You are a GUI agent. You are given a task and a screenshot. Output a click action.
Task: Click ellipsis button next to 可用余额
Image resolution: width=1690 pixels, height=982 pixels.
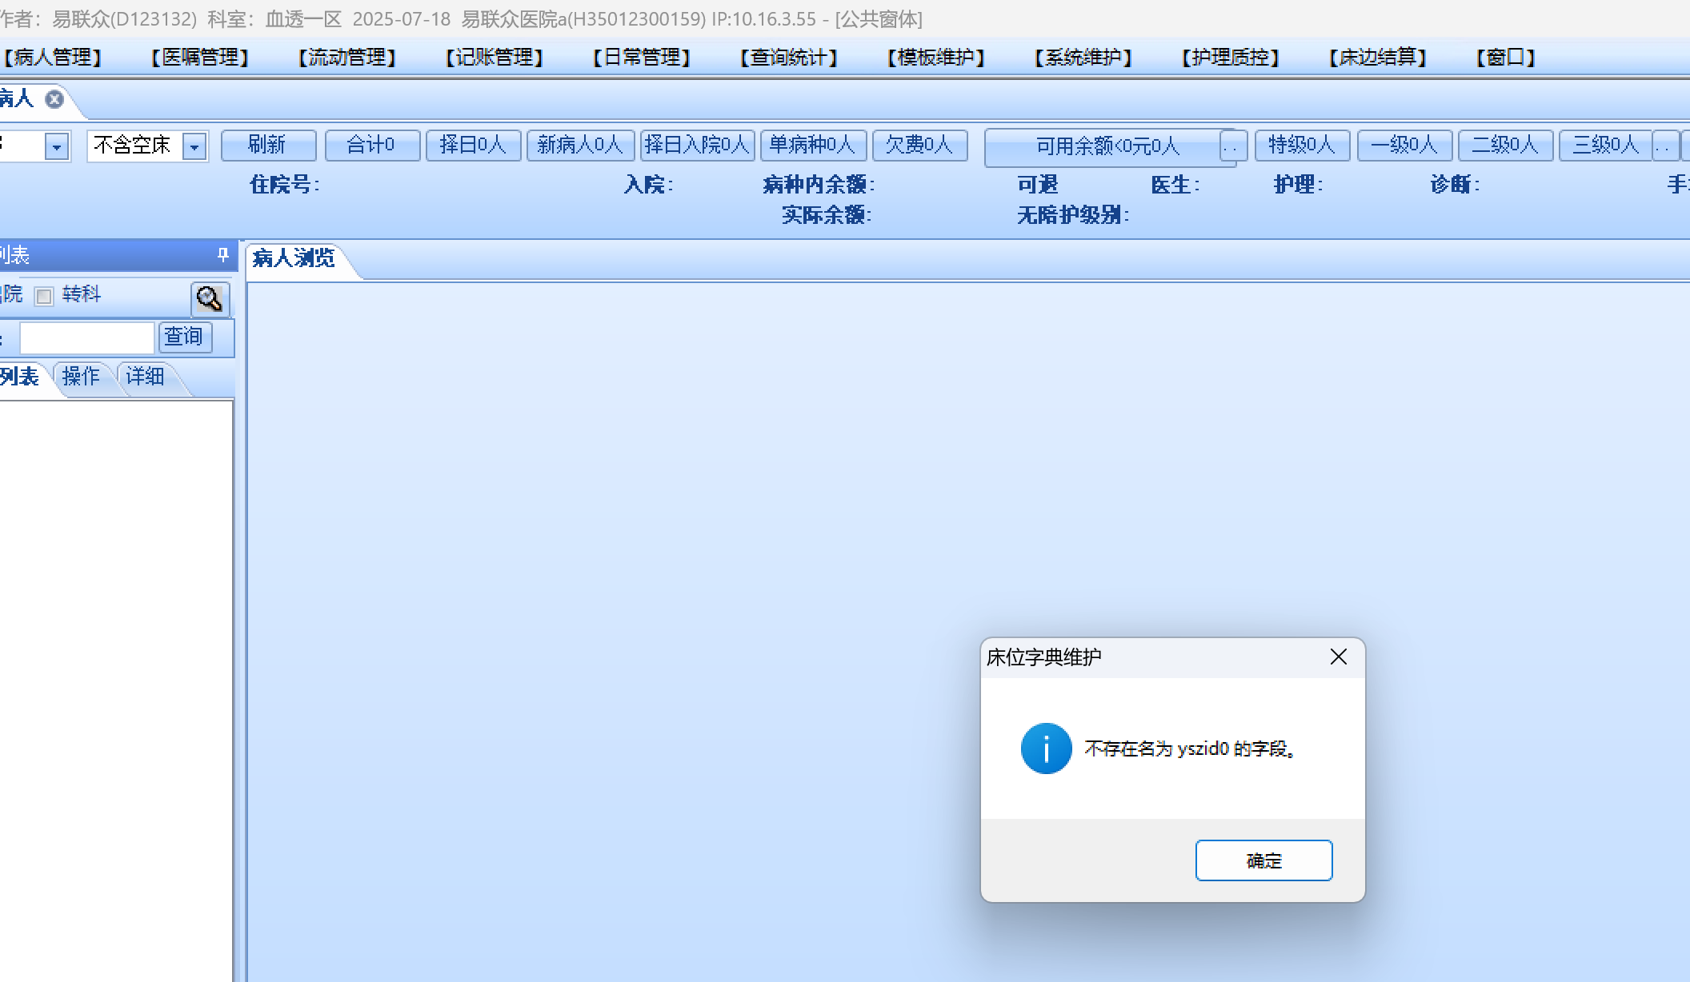(1231, 146)
